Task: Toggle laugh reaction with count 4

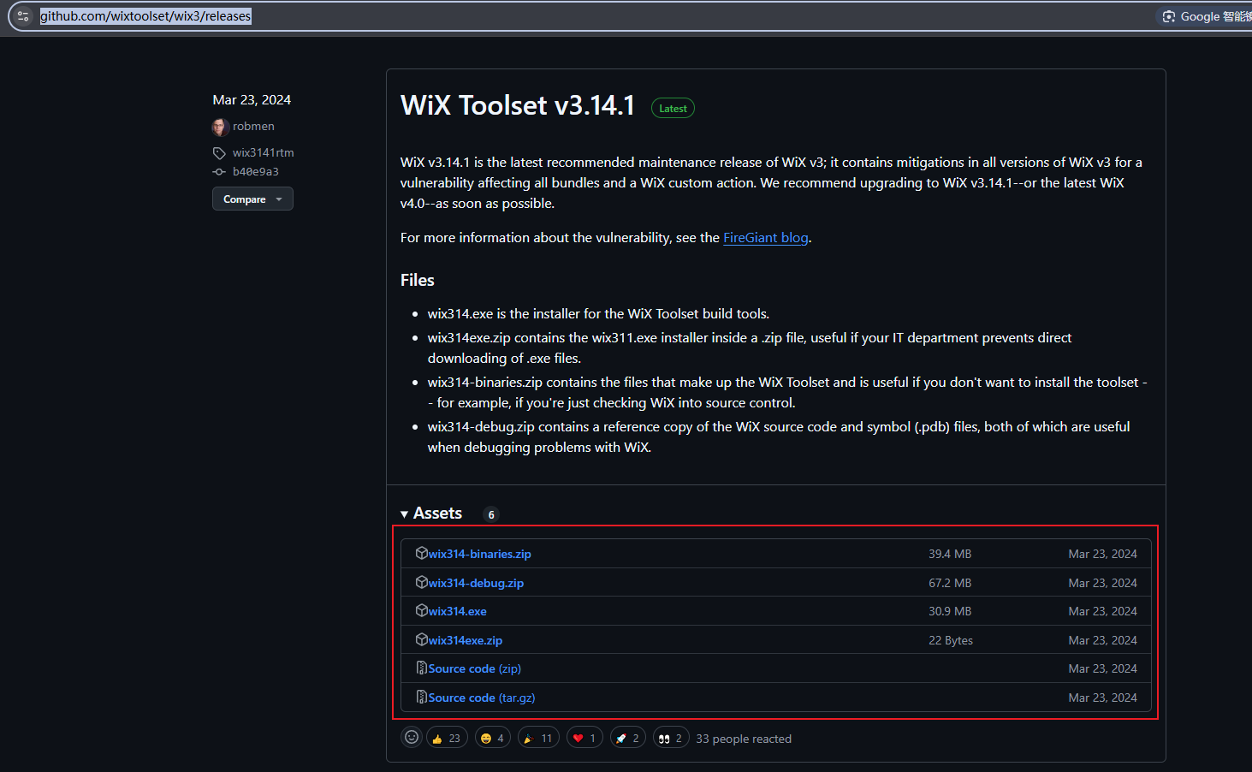Action: tap(493, 738)
